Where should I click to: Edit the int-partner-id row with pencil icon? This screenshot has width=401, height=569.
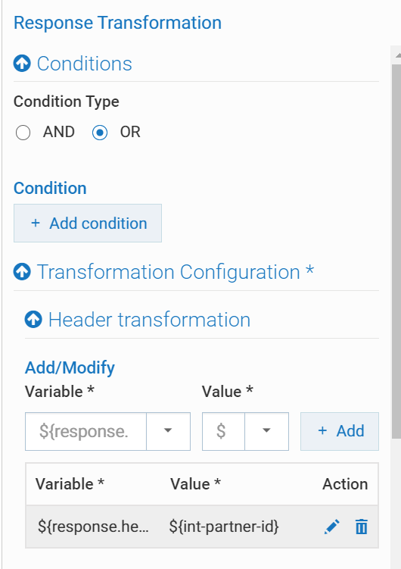(332, 527)
